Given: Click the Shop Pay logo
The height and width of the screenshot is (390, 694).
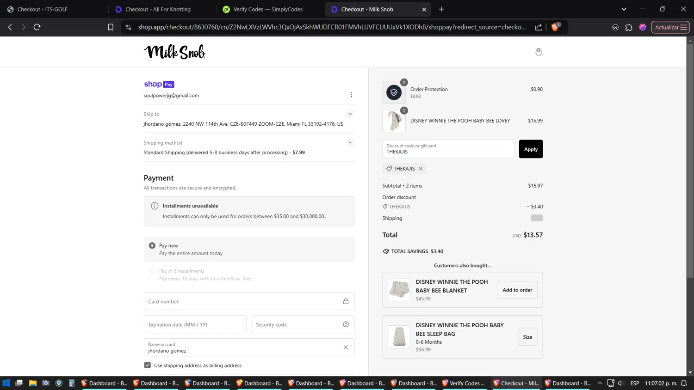Looking at the screenshot, I should 159,84.
